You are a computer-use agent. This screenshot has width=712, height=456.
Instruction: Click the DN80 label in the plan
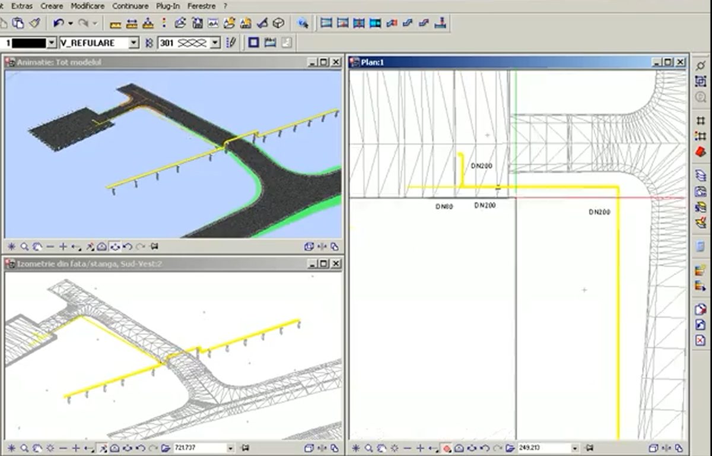[444, 207]
